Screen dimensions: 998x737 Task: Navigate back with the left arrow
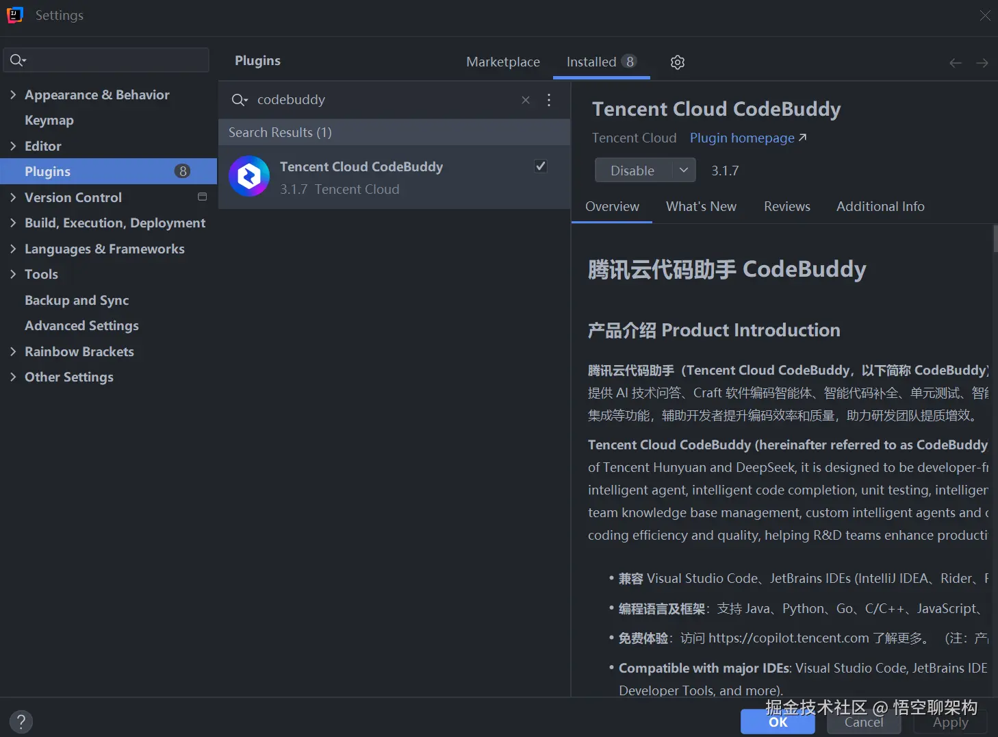956,63
